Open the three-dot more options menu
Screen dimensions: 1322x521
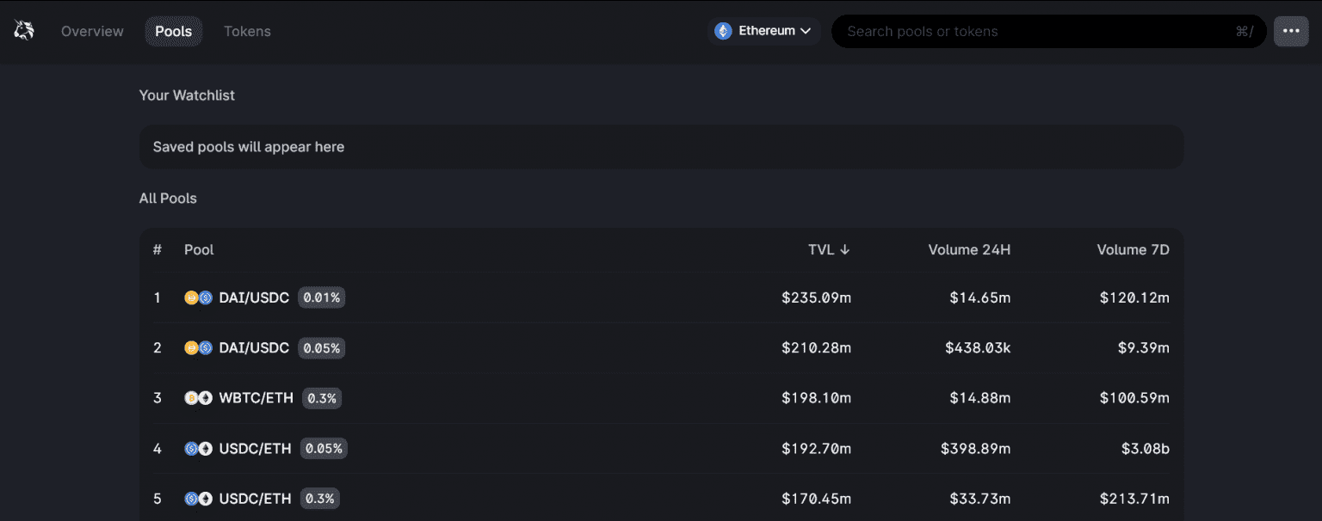point(1290,31)
